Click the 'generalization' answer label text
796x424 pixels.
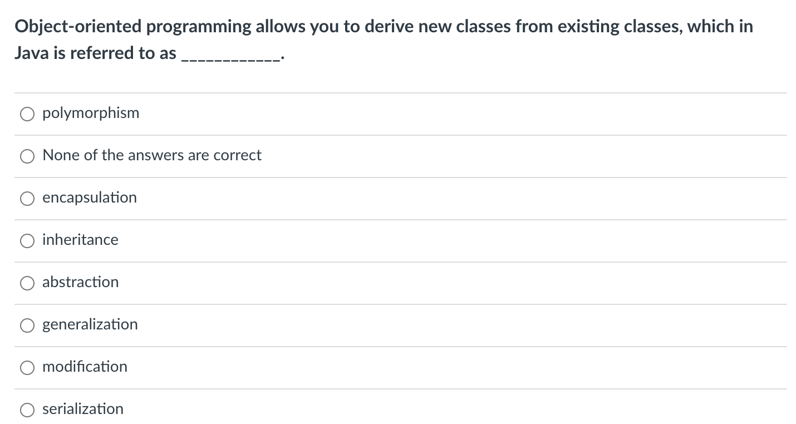90,324
